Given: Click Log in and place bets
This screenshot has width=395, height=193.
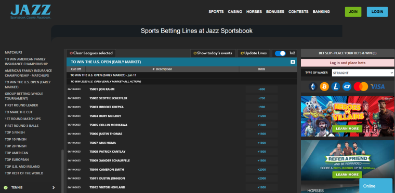Looking at the screenshot, I should pyautogui.click(x=347, y=63).
